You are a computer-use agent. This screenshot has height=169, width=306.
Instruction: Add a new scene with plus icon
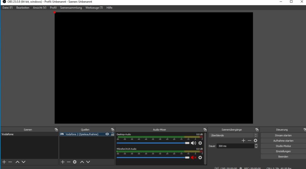(x=4, y=162)
